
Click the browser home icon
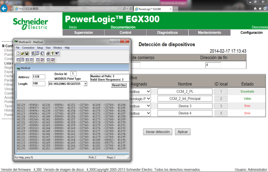pyautogui.click(x=255, y=8)
